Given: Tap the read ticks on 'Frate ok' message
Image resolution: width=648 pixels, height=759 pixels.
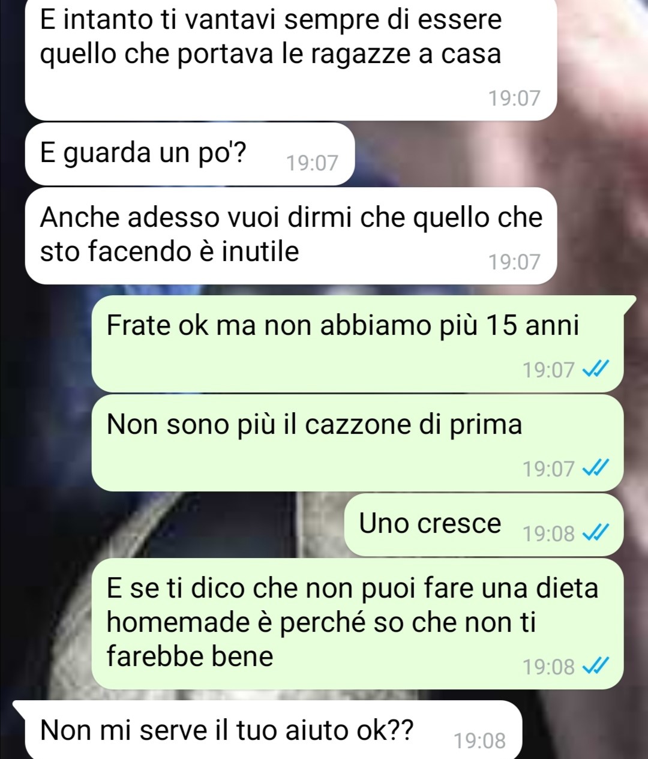Looking at the screenshot, I should click(x=597, y=370).
